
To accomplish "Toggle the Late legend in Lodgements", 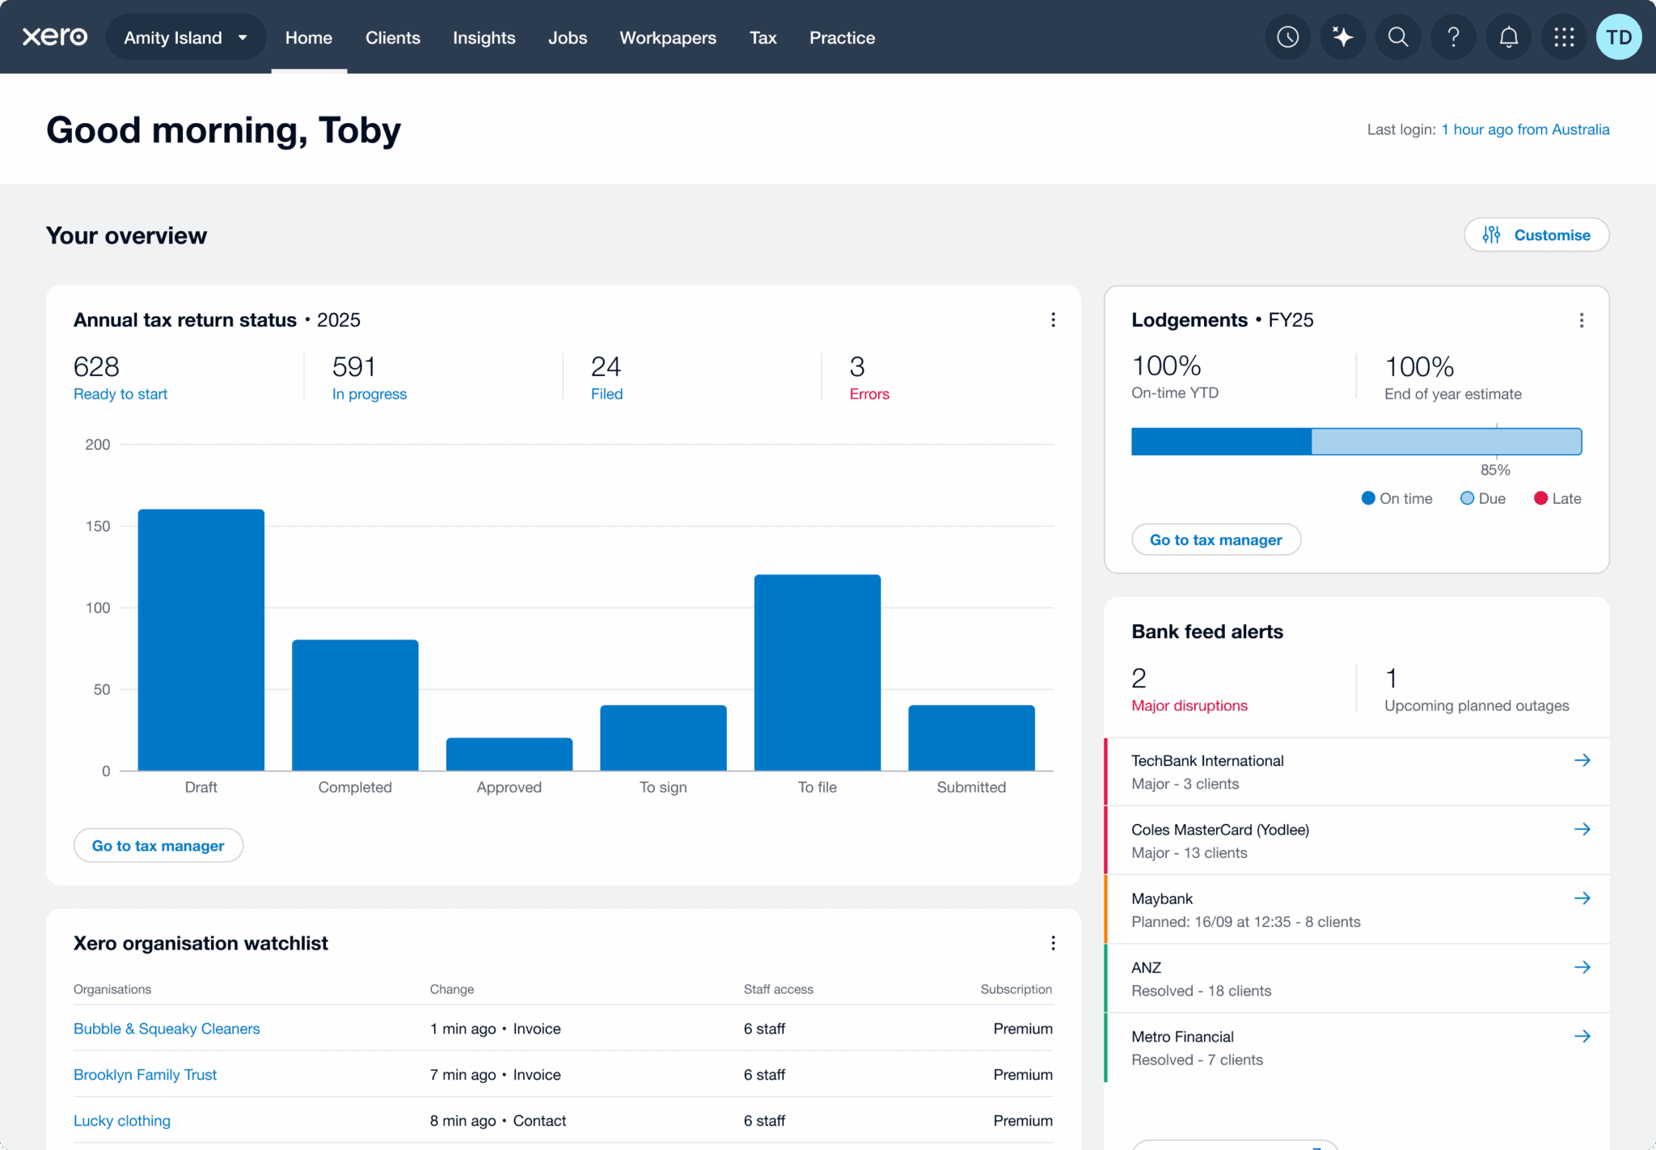I will pos(1557,498).
